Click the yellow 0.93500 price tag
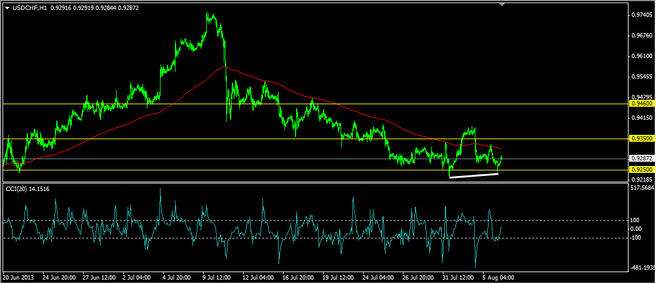This screenshot has height=284, width=656. click(x=640, y=139)
